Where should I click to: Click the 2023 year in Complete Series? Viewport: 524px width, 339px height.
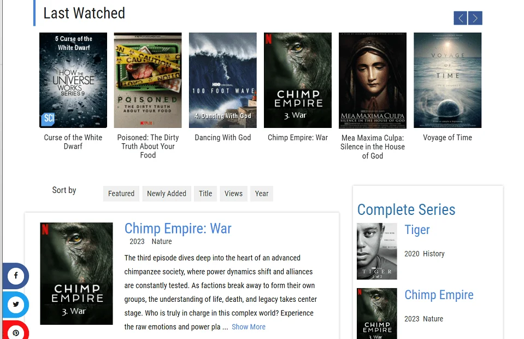pyautogui.click(x=412, y=319)
